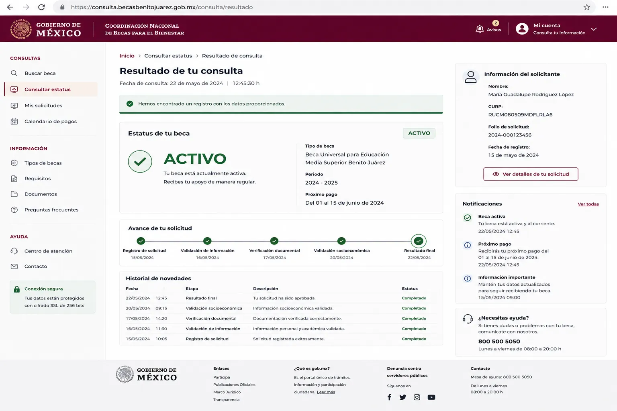Click the green record-found success check icon

tap(130, 104)
